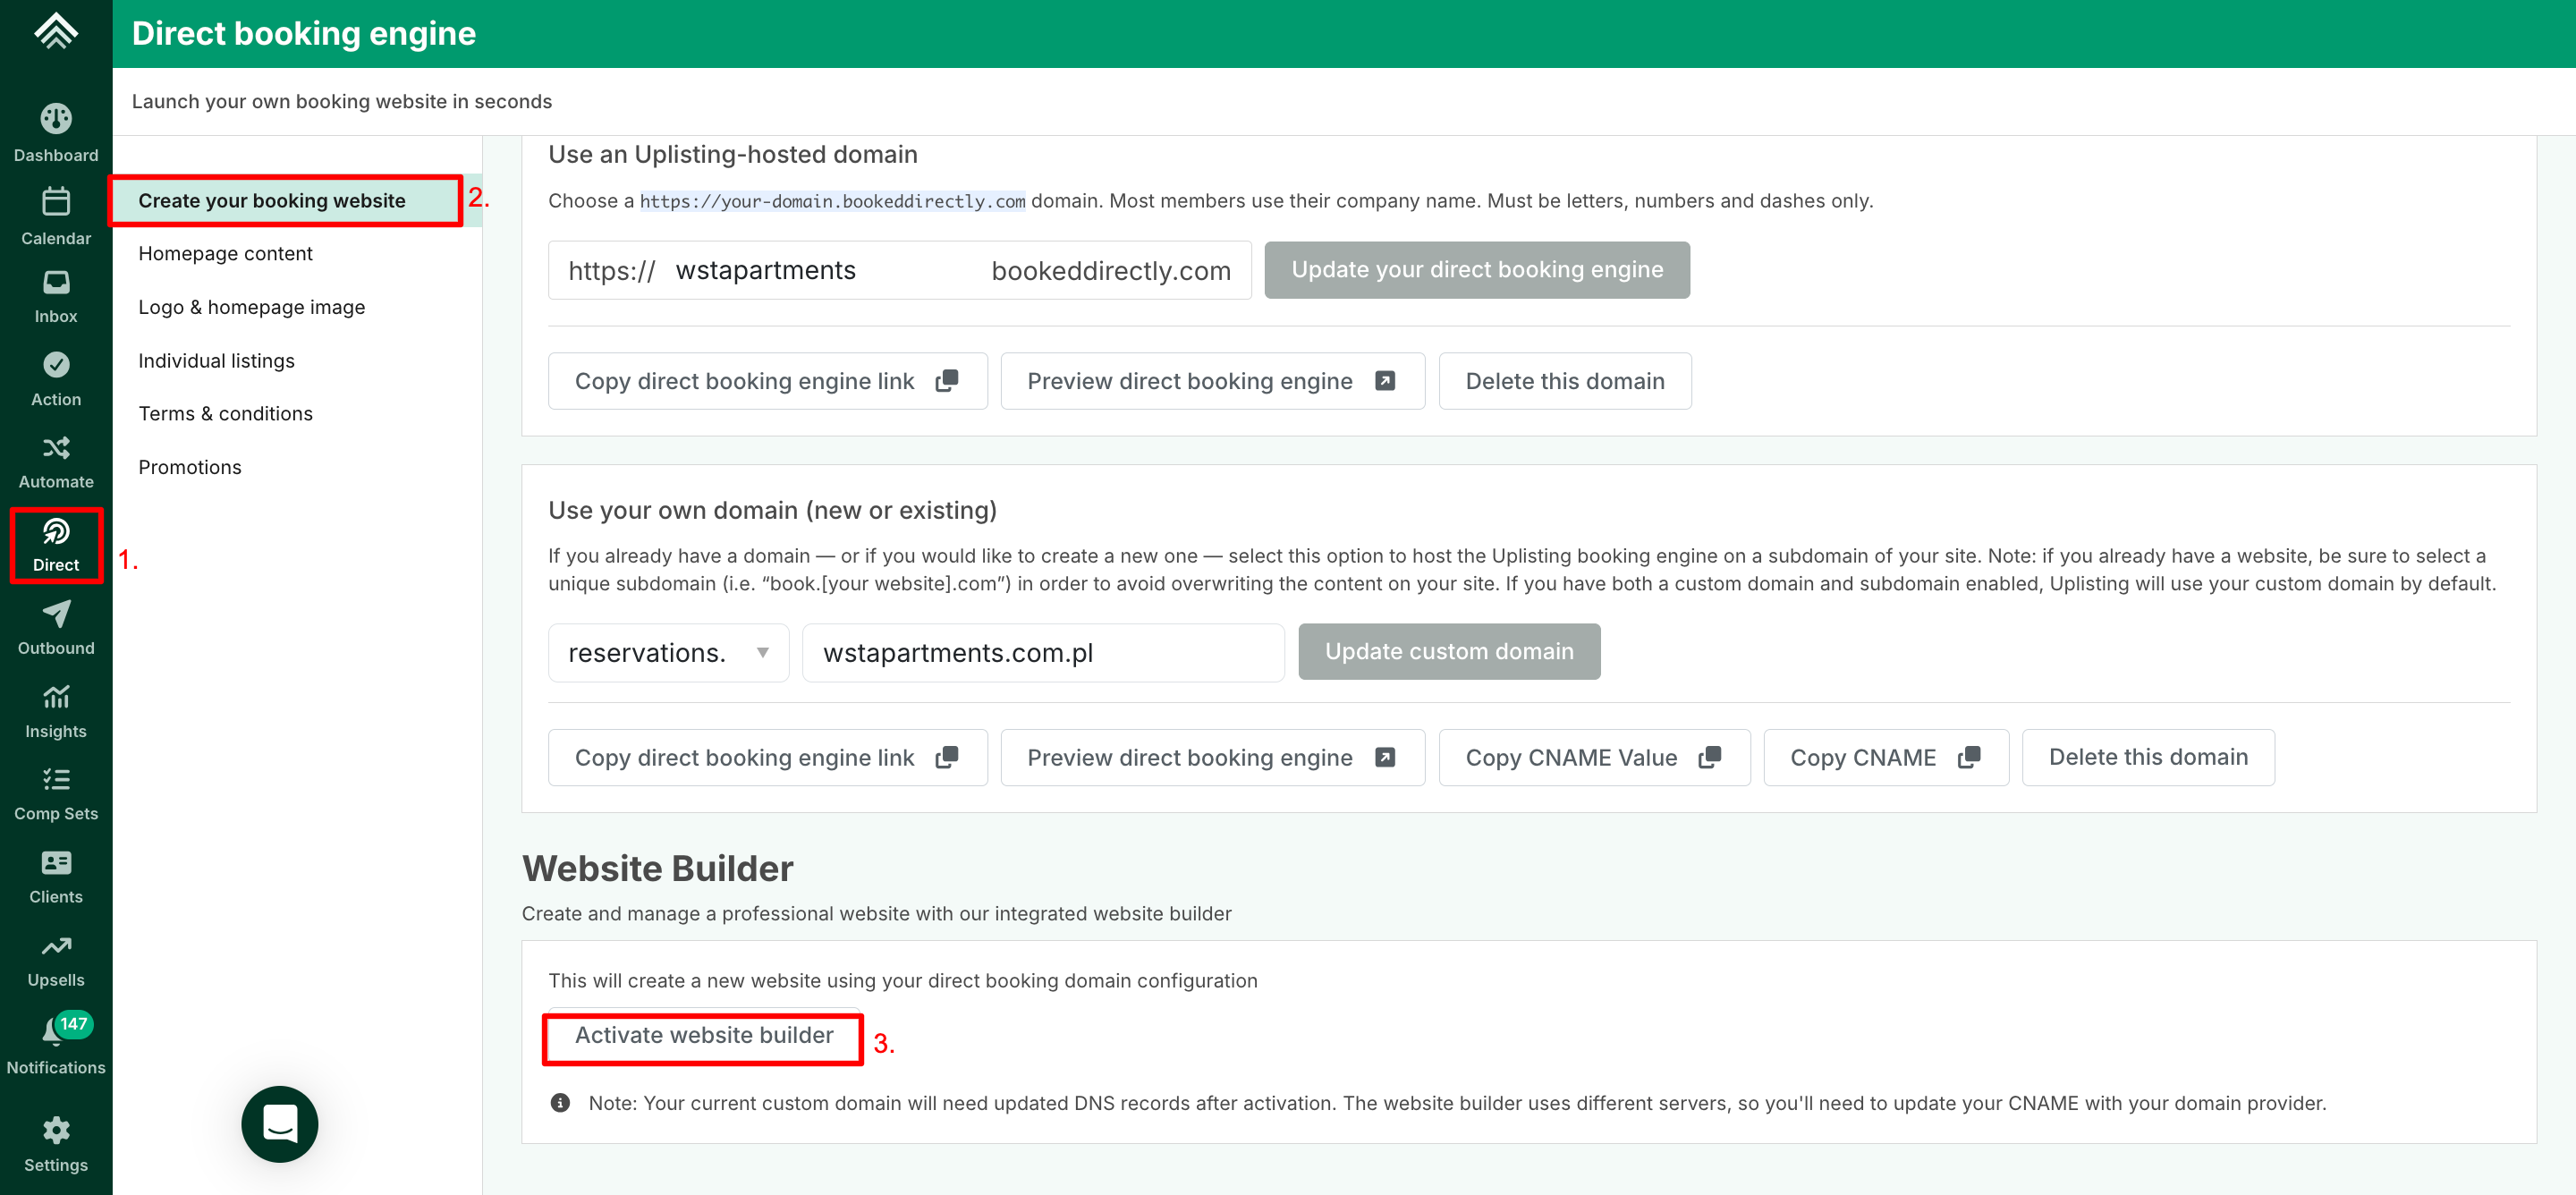Viewport: 2576px width, 1195px height.
Task: Select Promotions in the side menu
Action: (189, 467)
